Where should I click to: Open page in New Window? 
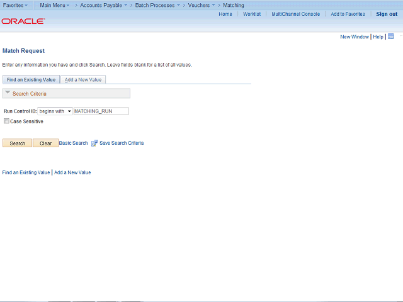[x=355, y=36]
